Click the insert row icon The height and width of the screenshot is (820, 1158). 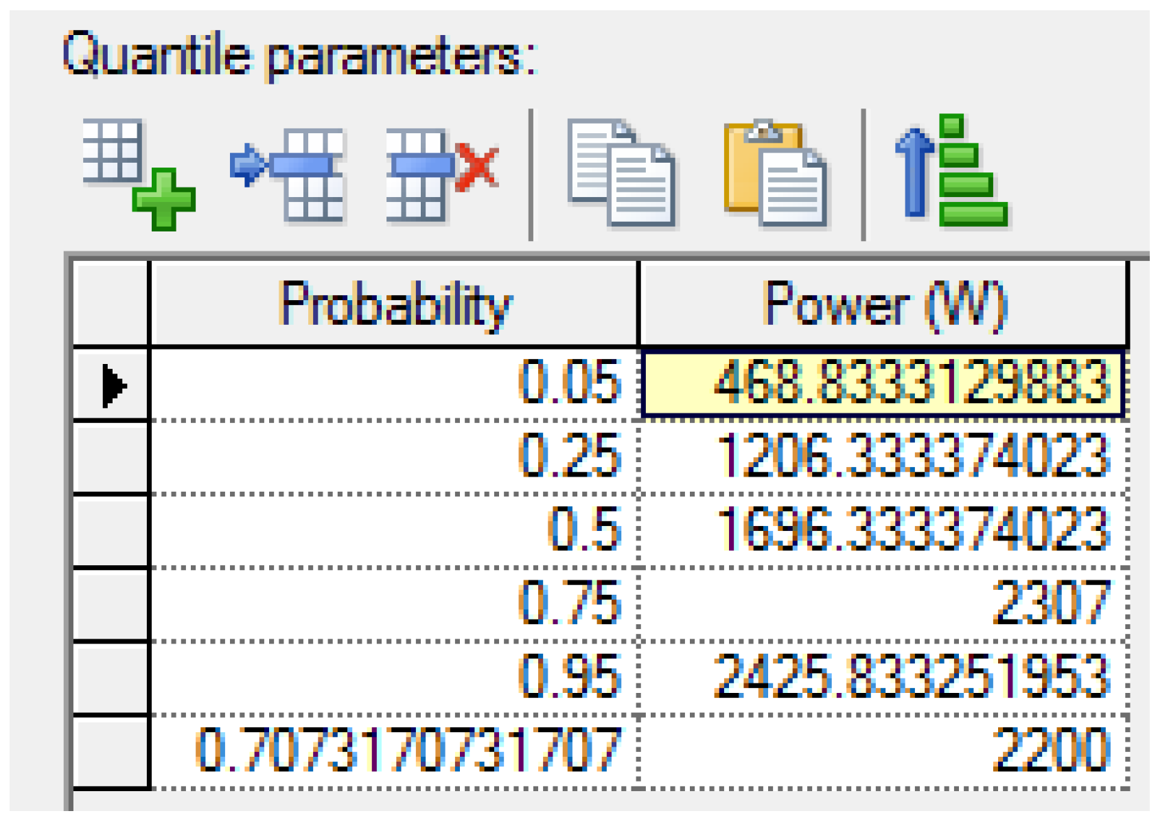288,174
